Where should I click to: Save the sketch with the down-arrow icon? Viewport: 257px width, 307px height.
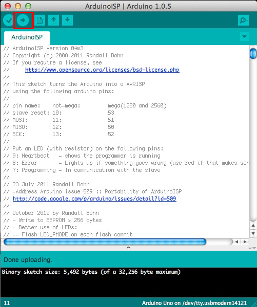point(67,20)
